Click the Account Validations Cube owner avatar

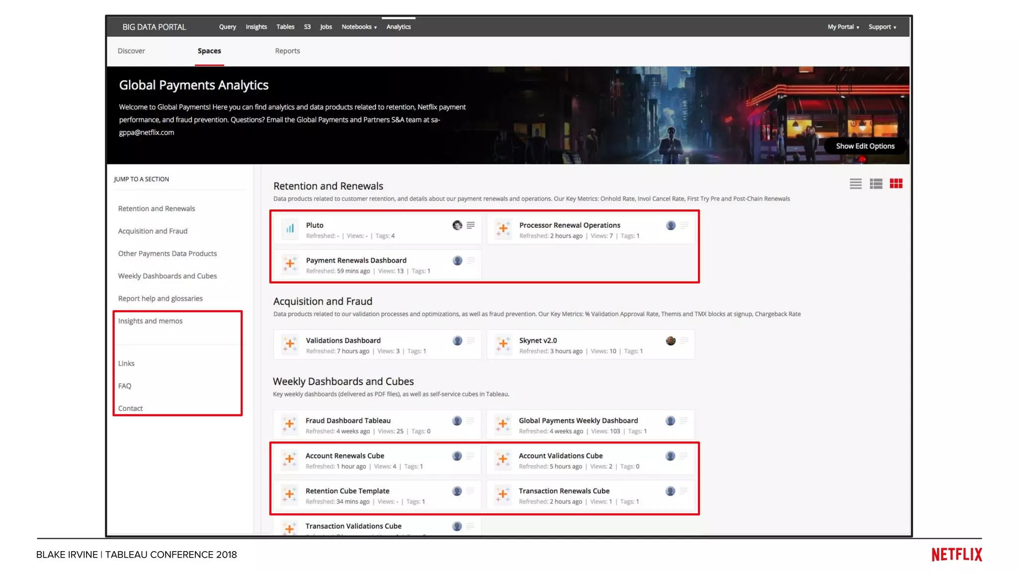click(670, 456)
